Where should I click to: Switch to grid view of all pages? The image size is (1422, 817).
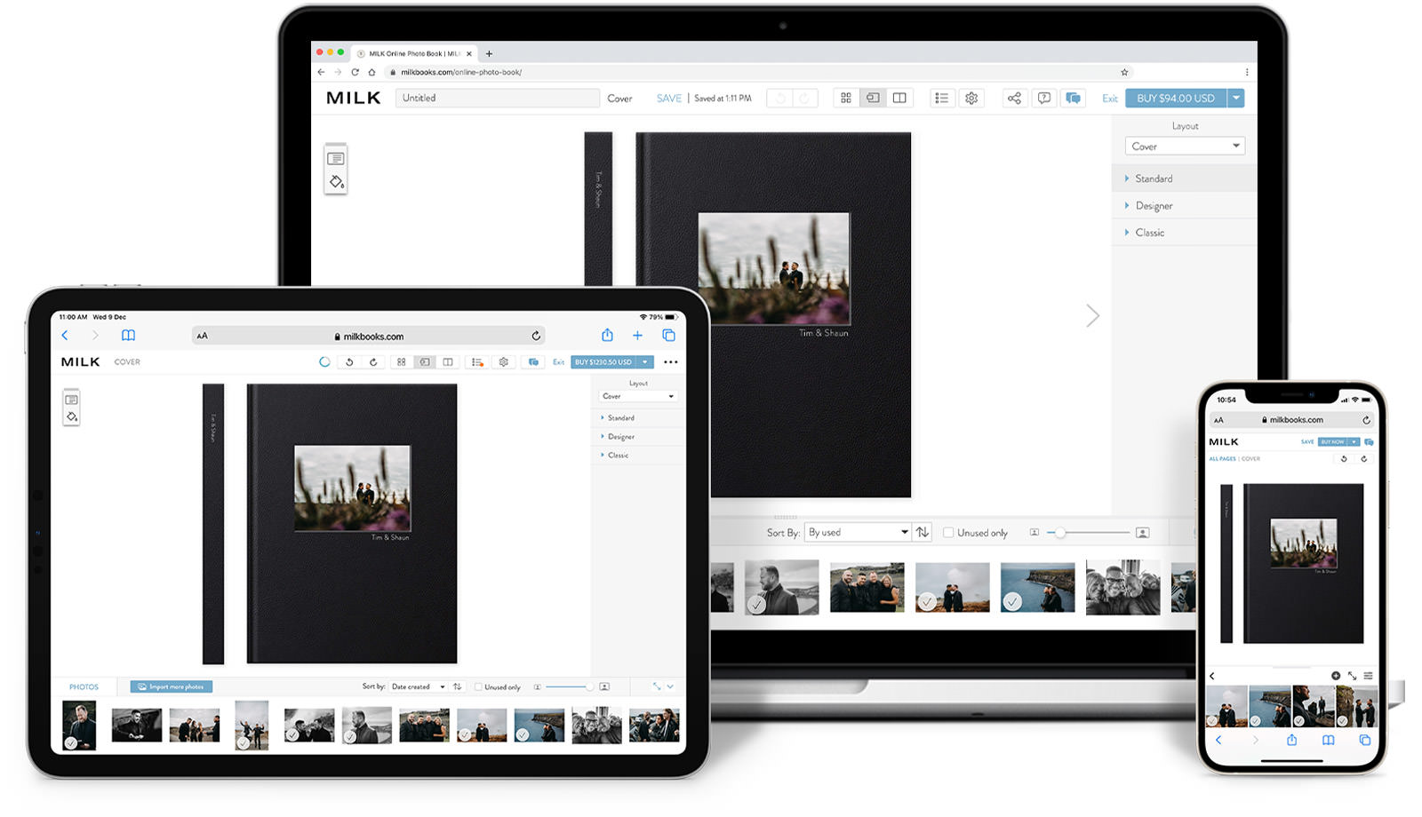pyautogui.click(x=846, y=98)
